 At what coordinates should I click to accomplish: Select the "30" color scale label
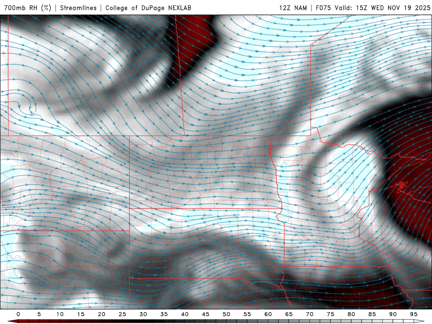pyautogui.click(x=143, y=314)
